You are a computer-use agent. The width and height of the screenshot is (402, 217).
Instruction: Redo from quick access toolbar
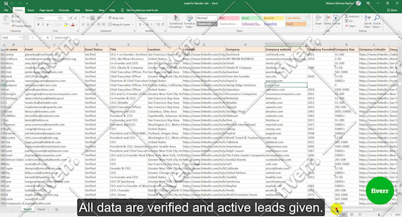coord(20,4)
